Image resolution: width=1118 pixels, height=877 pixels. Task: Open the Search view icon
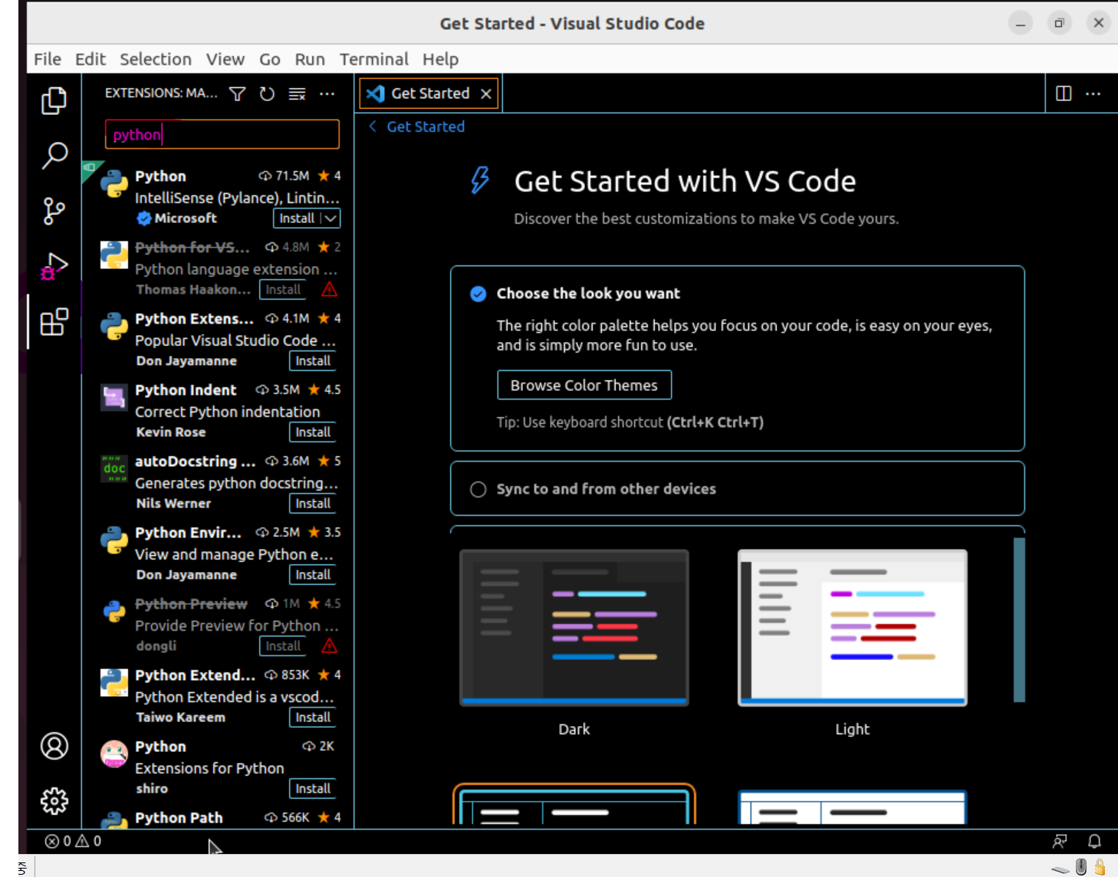click(x=54, y=156)
